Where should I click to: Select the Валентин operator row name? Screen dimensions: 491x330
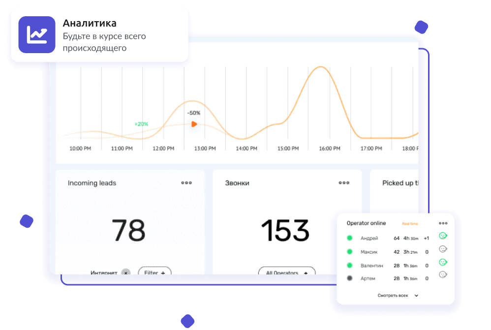pos(371,265)
